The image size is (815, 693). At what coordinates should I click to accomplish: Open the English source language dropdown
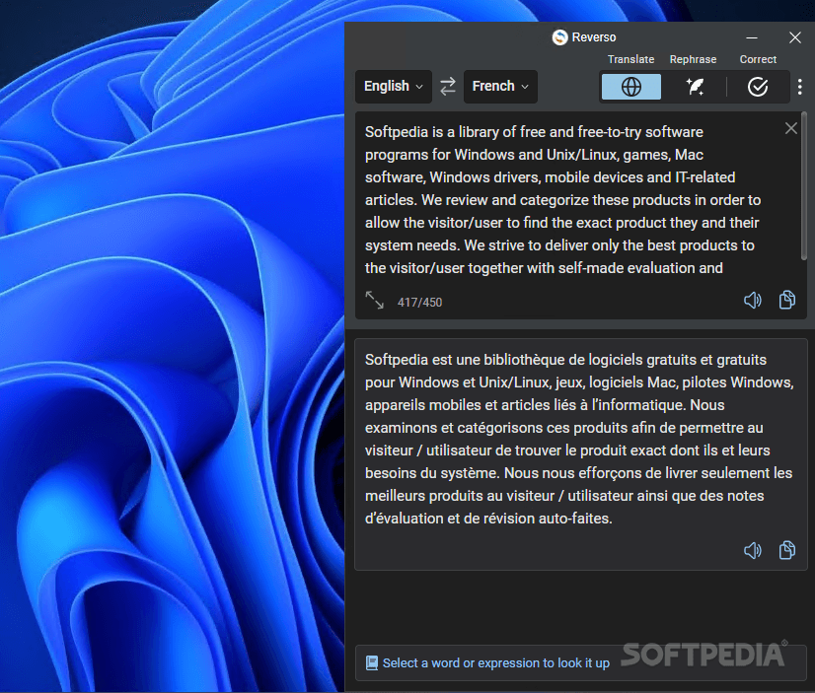pos(394,86)
